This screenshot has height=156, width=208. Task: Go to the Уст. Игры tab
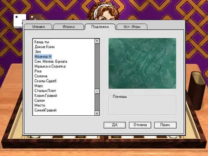coord(131,27)
